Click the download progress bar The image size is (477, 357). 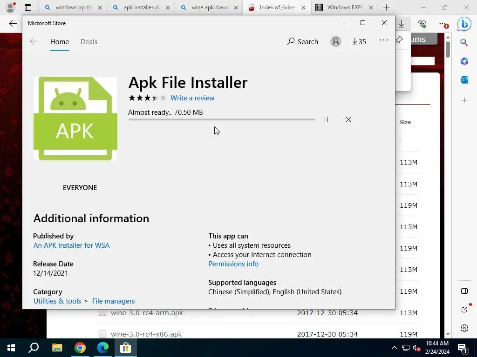pos(221,119)
